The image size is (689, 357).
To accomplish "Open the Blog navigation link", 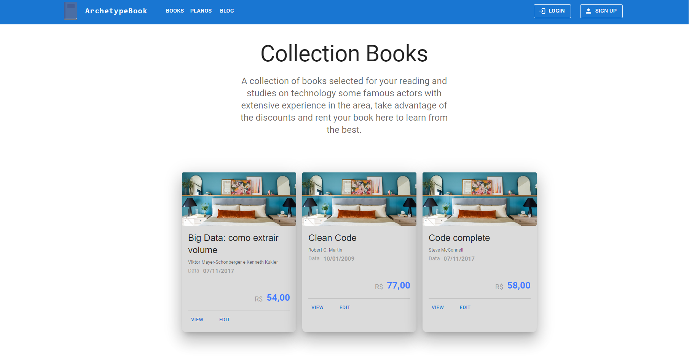I will point(227,11).
